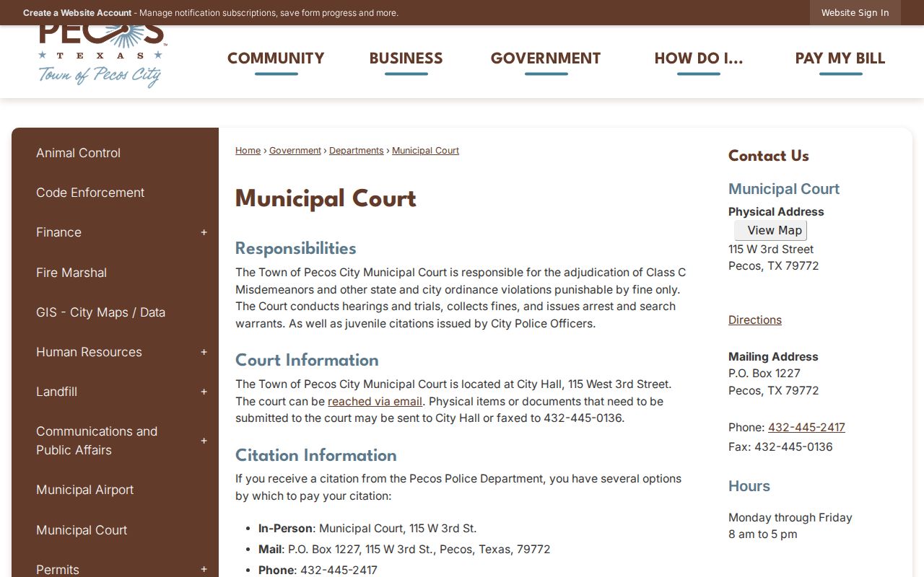Open the Government menu
This screenshot has width=924, height=577.
(546, 58)
